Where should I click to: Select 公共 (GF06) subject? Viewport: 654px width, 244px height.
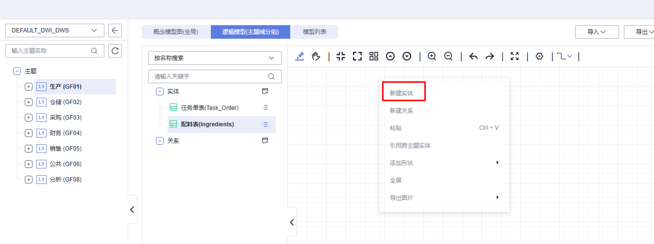(66, 164)
